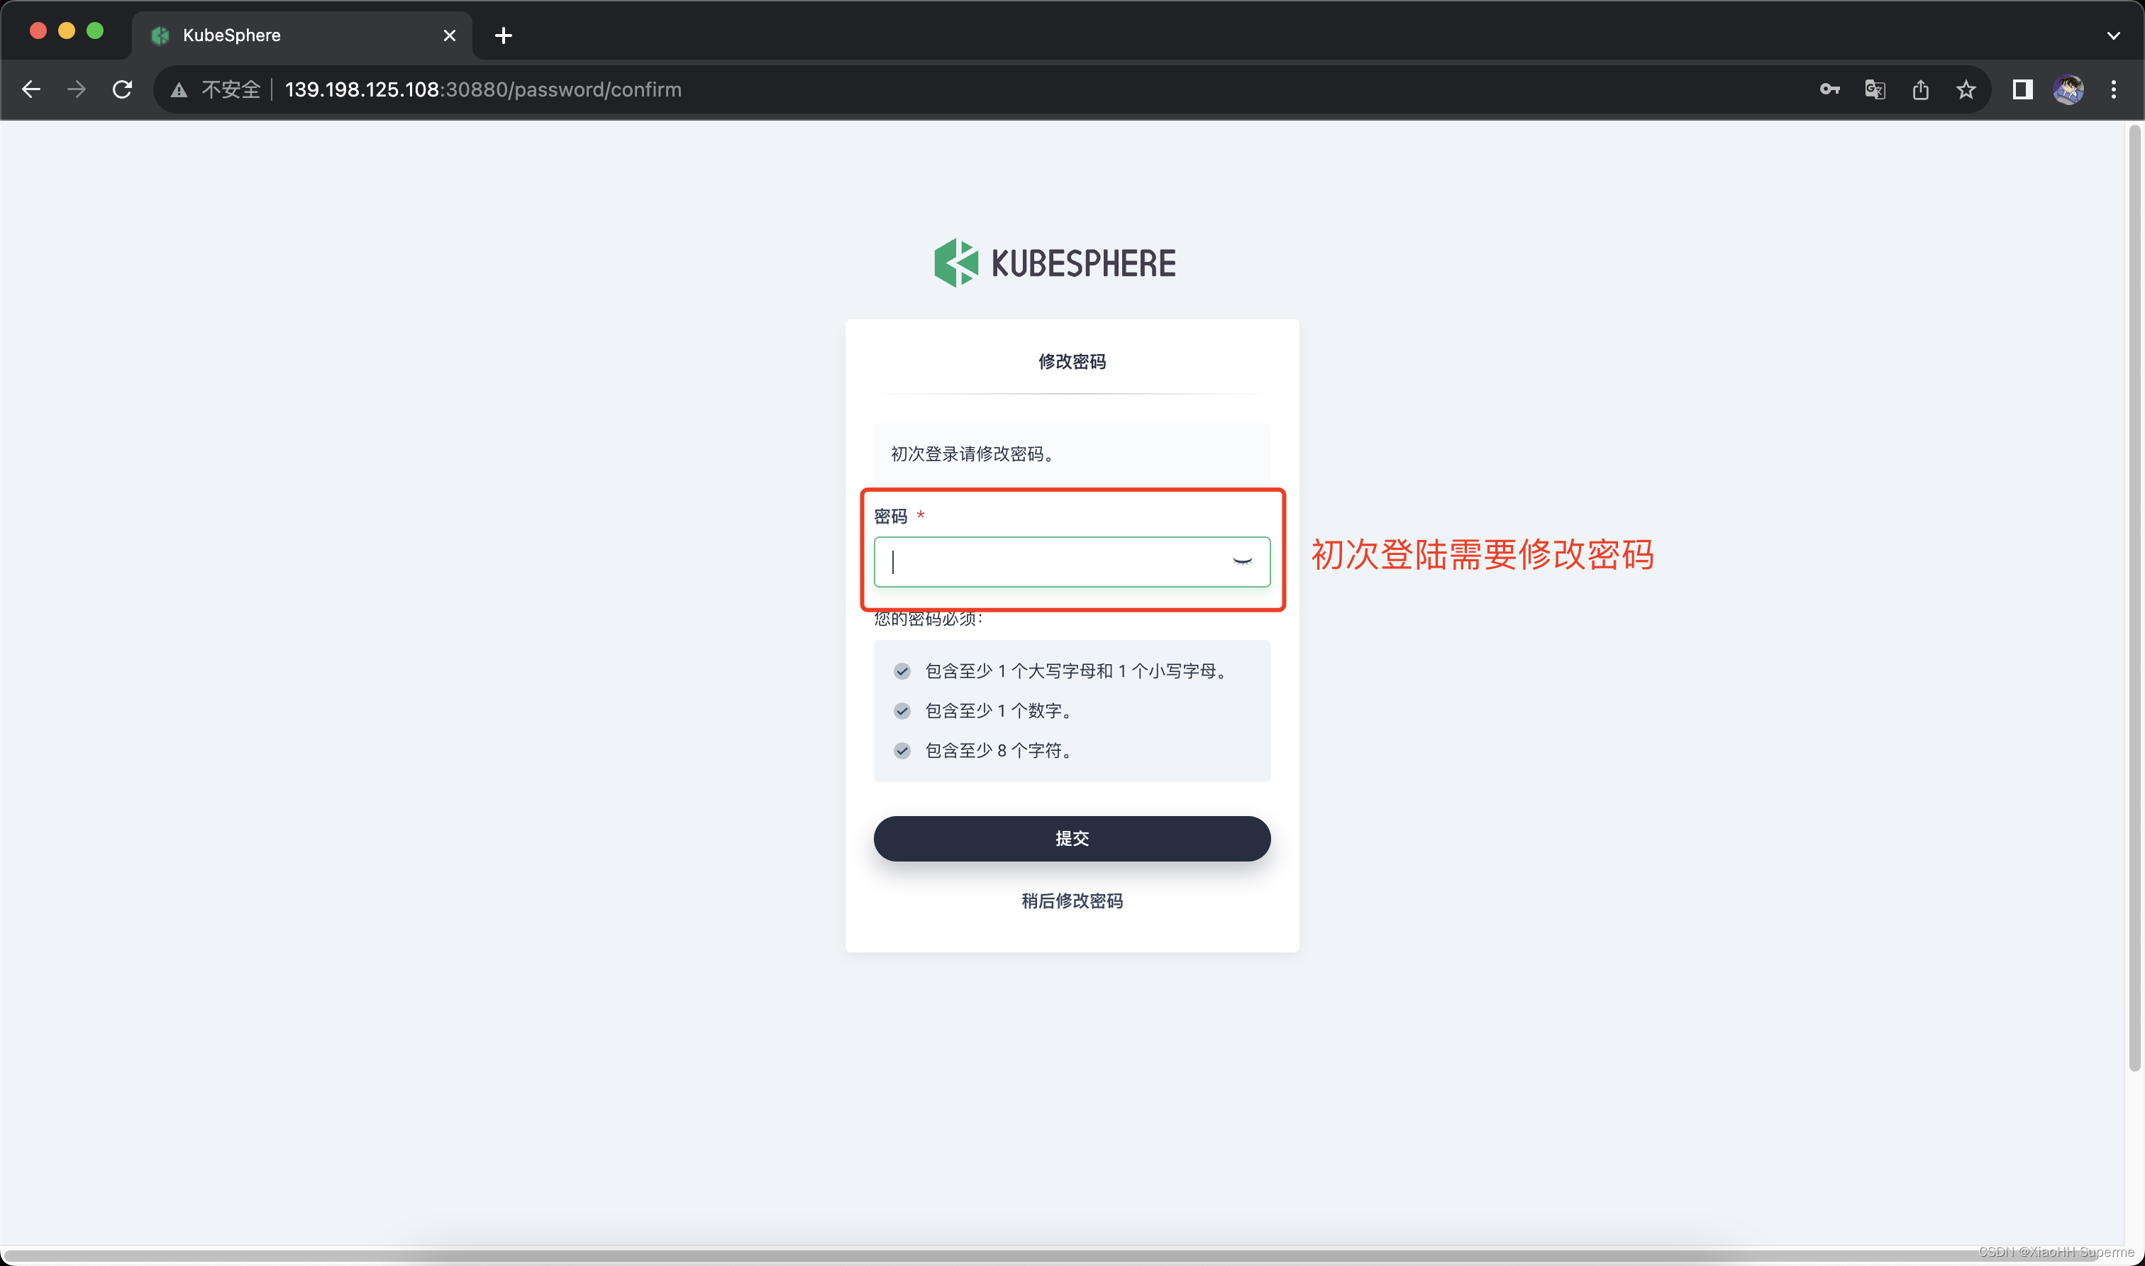The width and height of the screenshot is (2145, 1266).
Task: Click the saved passwords key icon
Action: pos(1829,89)
